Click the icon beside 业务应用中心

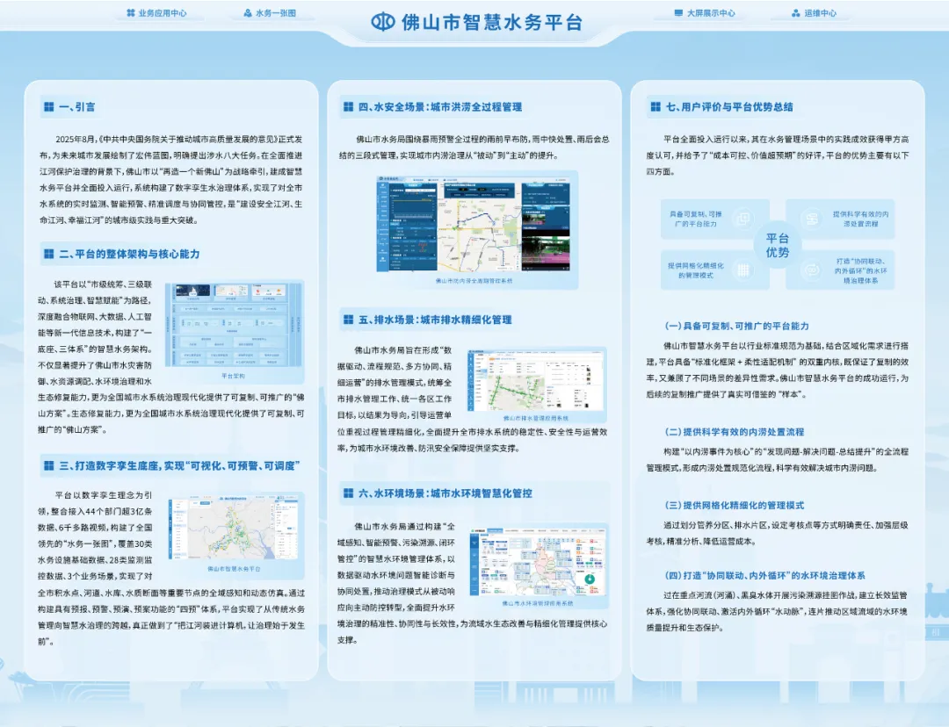[x=130, y=14]
